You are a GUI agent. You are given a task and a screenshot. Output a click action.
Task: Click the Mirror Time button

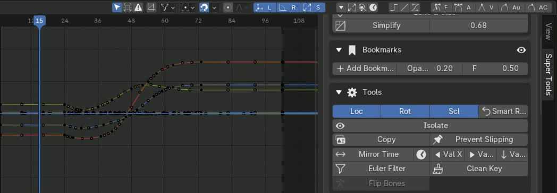pos(373,154)
